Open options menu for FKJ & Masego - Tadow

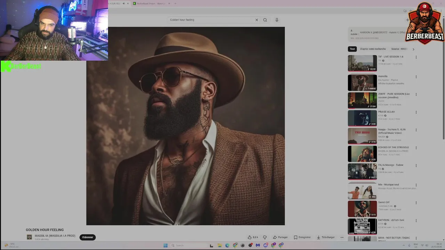pyautogui.click(x=416, y=166)
